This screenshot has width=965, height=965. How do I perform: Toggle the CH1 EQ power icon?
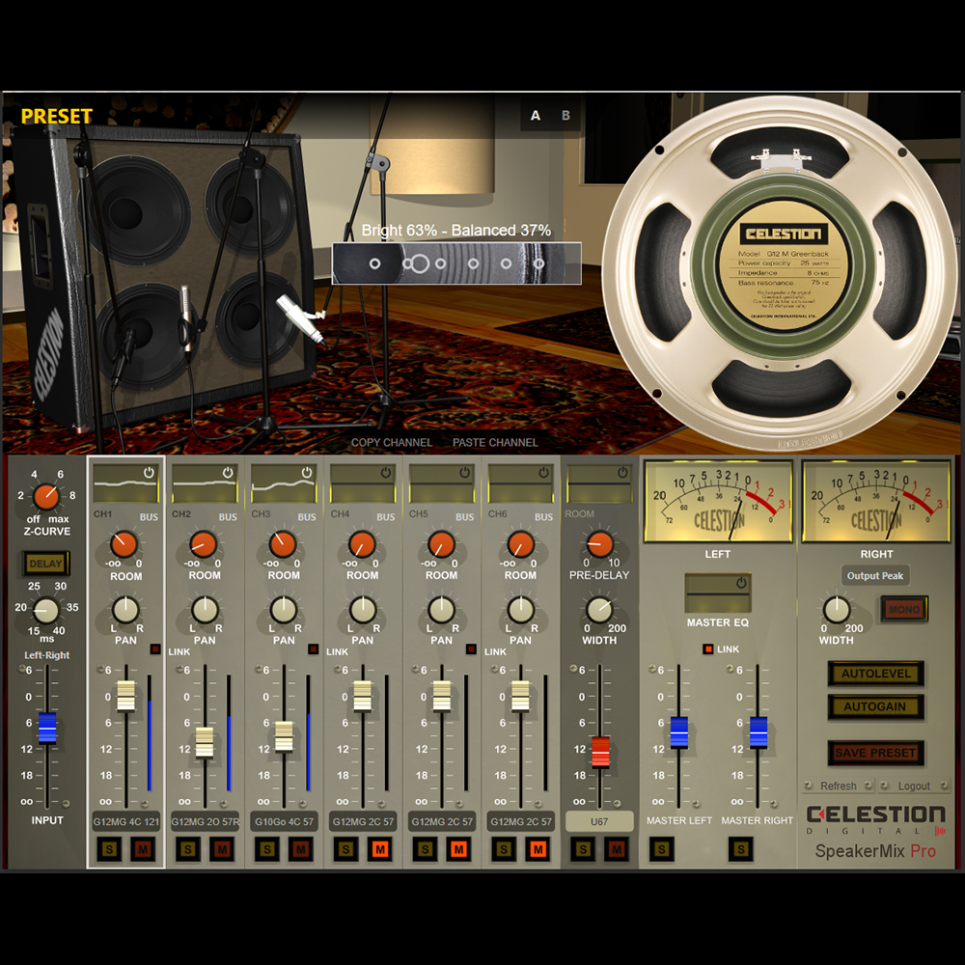(x=149, y=473)
